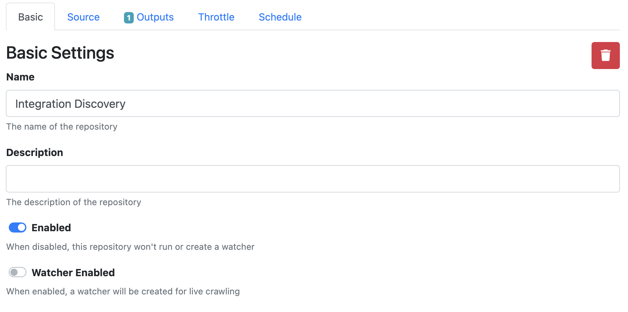Click the Watcher Enabled label text

73,273
